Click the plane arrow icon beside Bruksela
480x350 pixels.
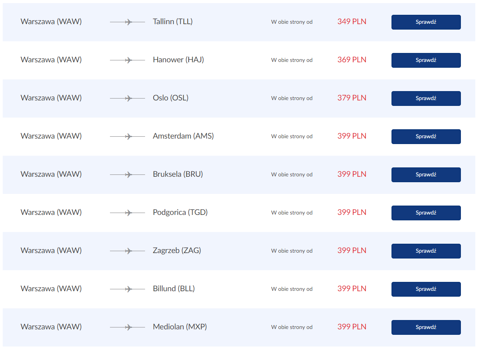[x=128, y=175]
